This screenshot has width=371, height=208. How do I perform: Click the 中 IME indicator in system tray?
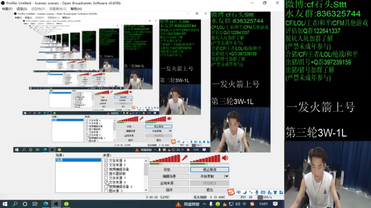(x=244, y=204)
